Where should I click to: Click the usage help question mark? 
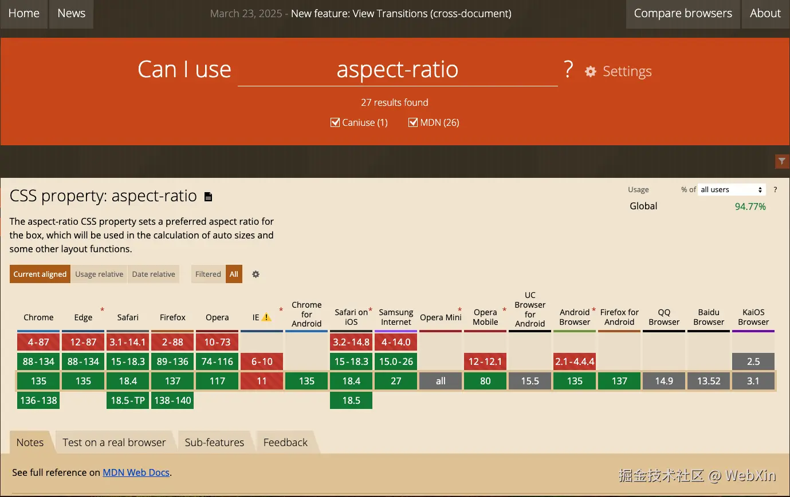pyautogui.click(x=775, y=190)
